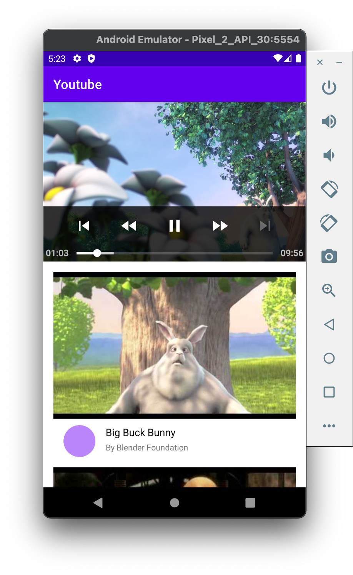Skip to previous track in video player
The width and height of the screenshot is (353, 575).
[84, 226]
